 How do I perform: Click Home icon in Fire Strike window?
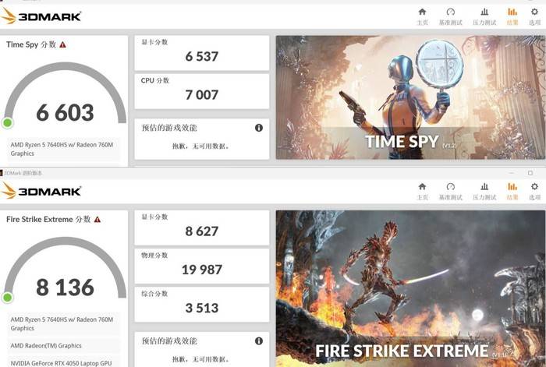pyautogui.click(x=422, y=187)
